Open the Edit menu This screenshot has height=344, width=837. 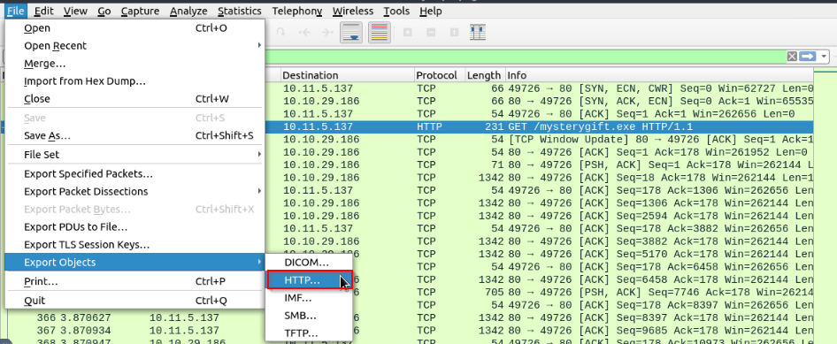click(x=43, y=11)
